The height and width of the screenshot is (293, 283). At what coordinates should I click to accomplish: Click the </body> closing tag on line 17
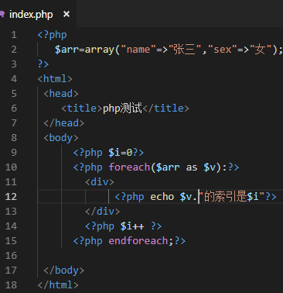tap(63, 271)
